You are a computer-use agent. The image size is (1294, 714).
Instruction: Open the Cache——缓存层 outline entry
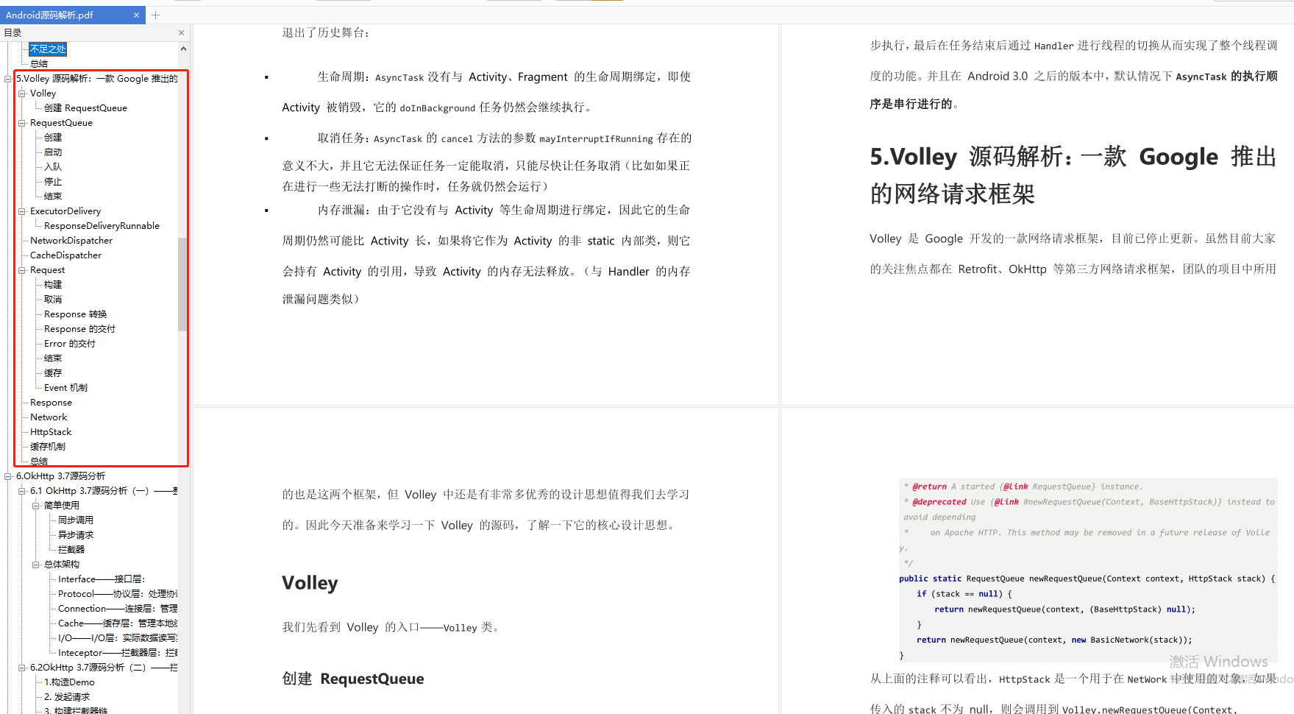click(x=118, y=623)
